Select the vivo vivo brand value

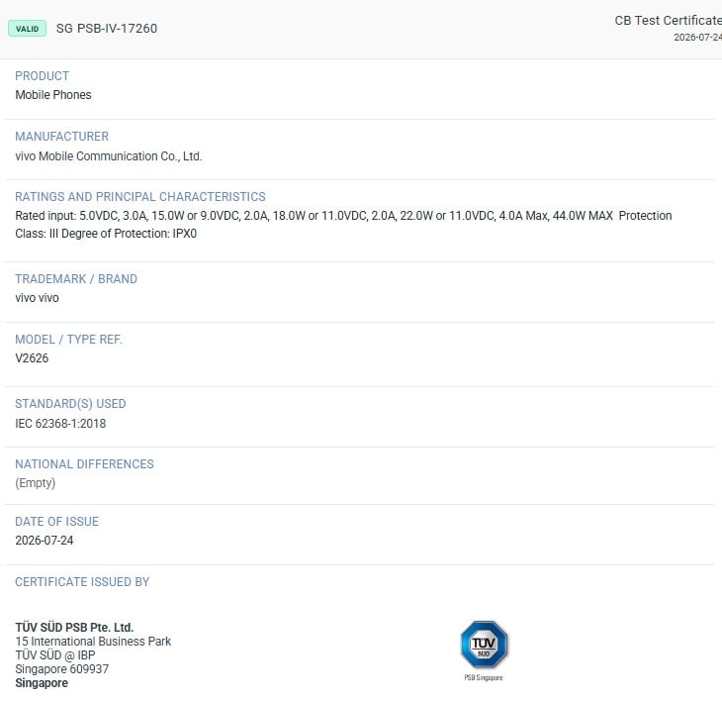click(37, 298)
